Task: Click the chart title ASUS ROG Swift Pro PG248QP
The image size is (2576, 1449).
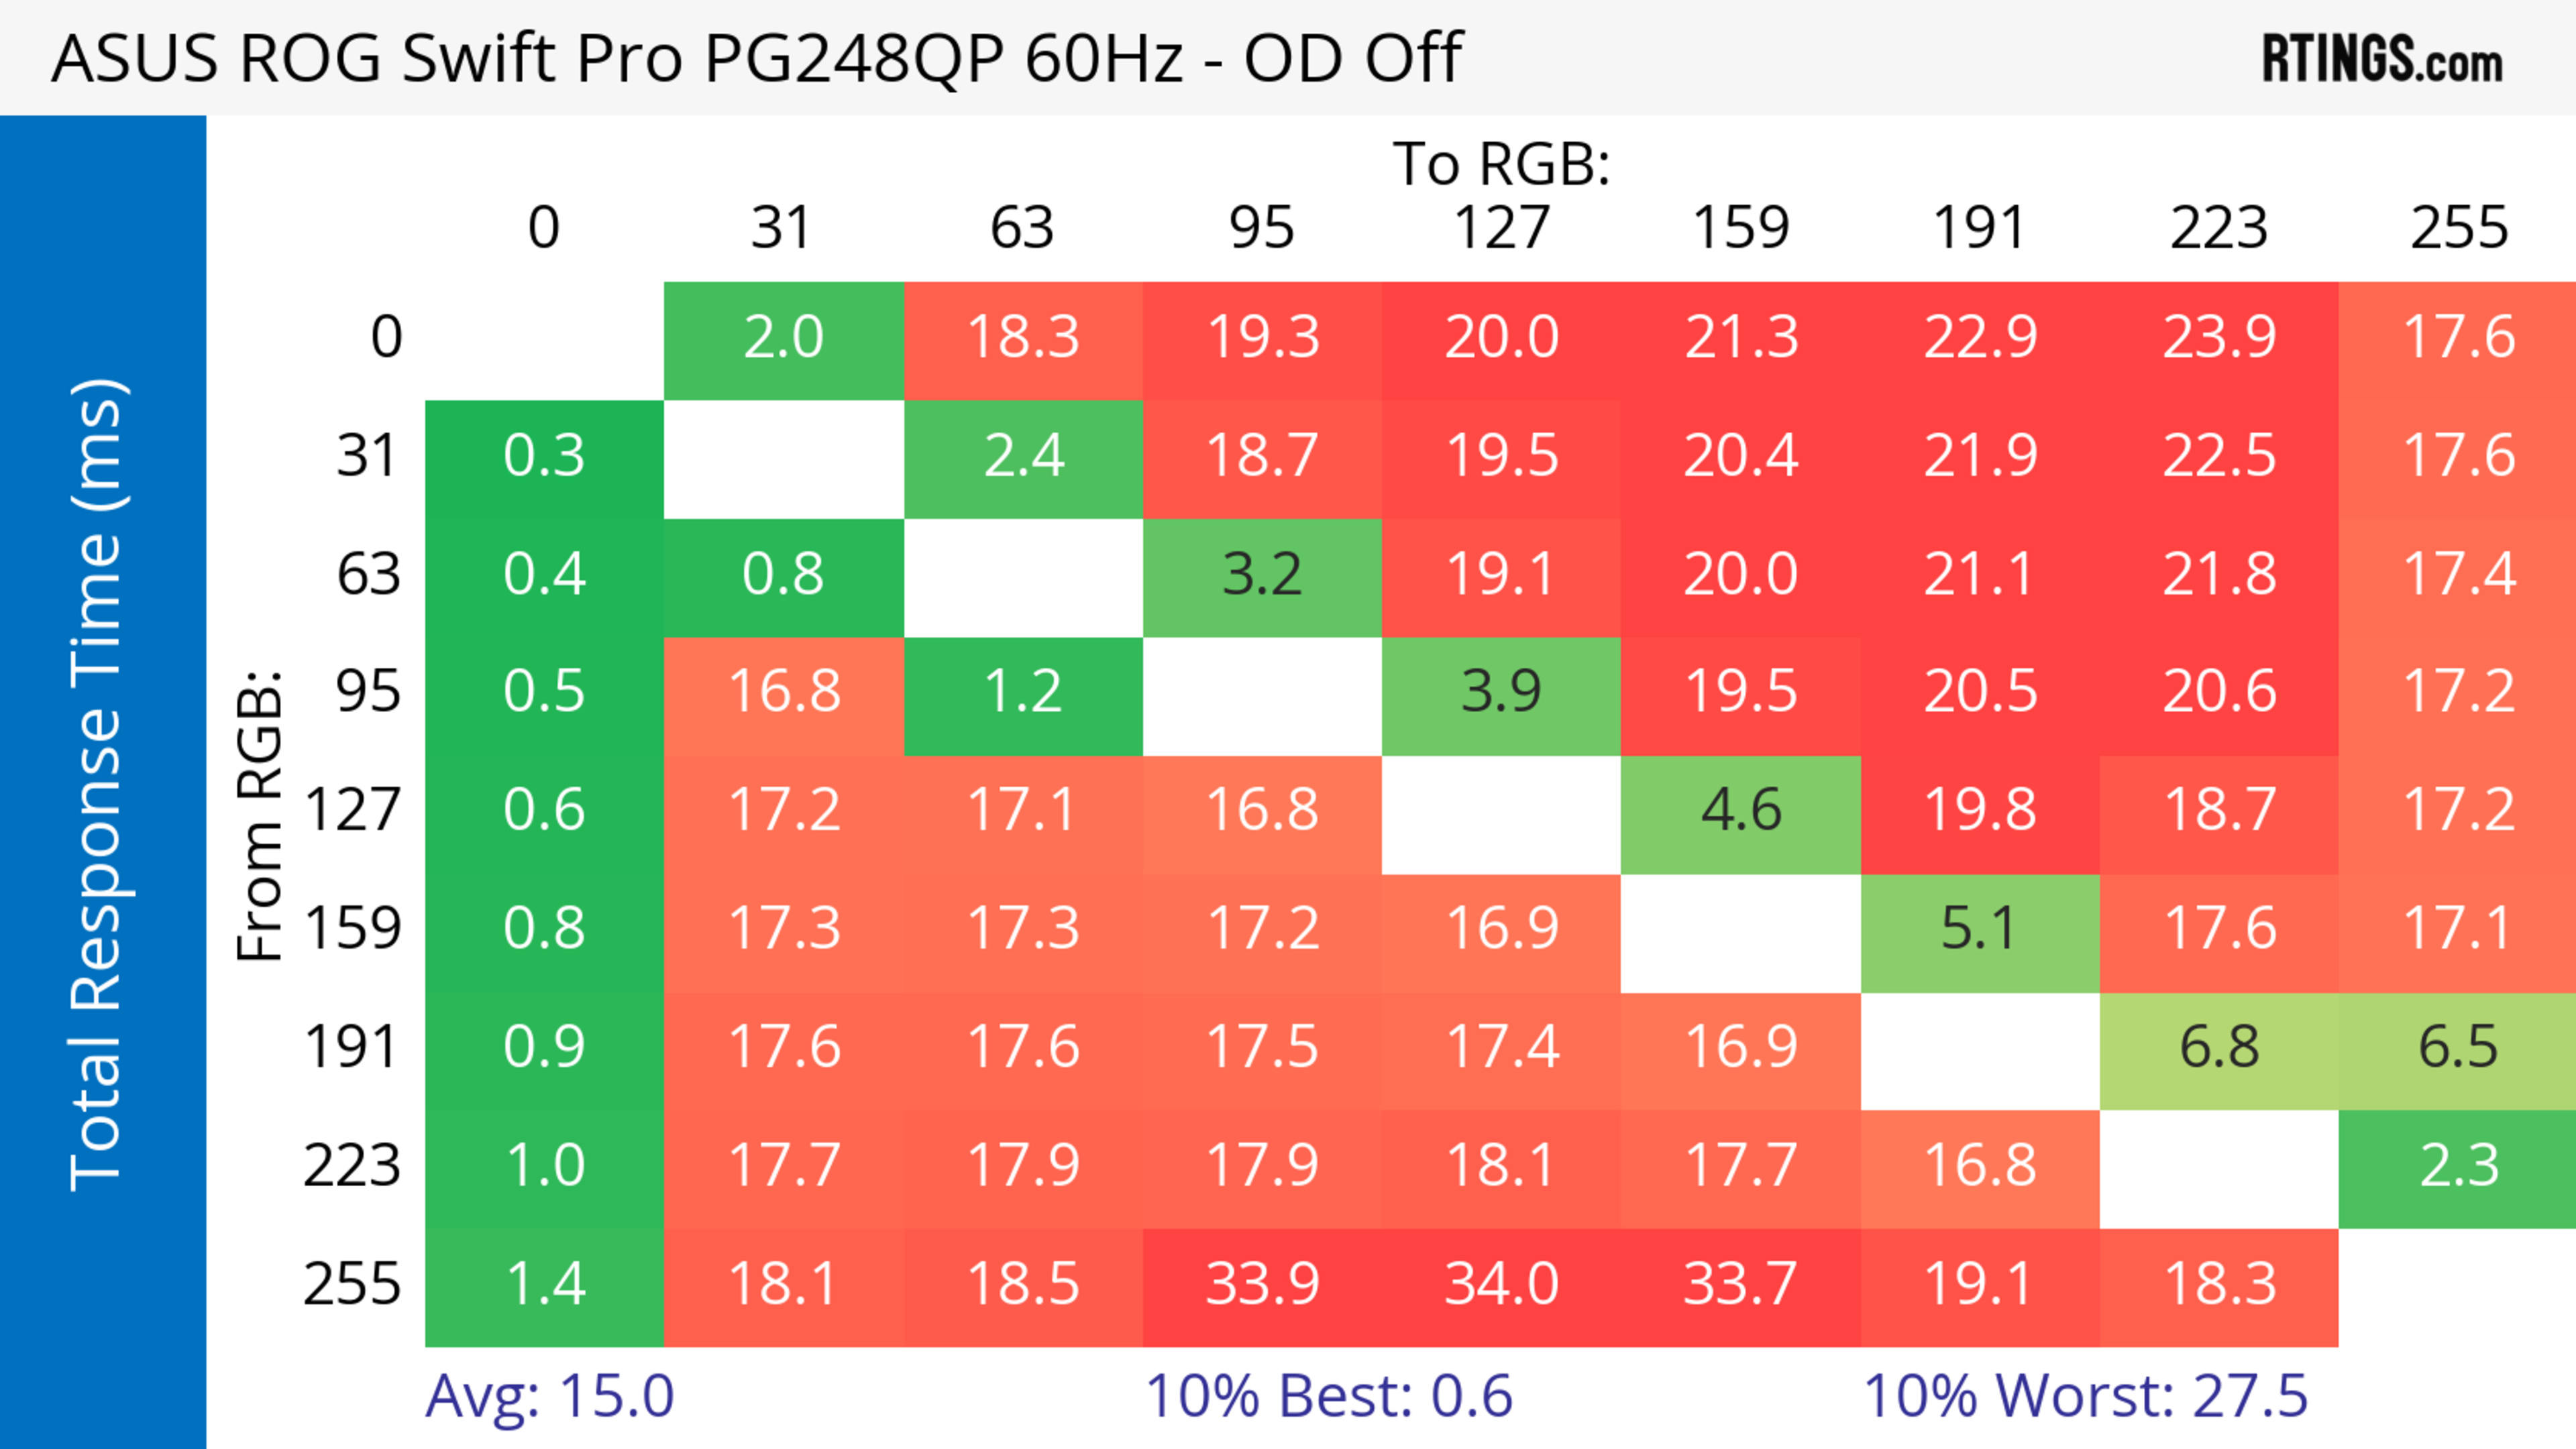Action: coord(756,58)
